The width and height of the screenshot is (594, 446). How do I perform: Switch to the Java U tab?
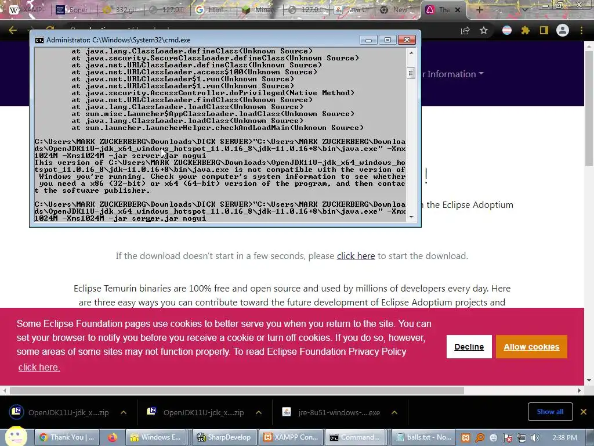[x=352, y=10]
